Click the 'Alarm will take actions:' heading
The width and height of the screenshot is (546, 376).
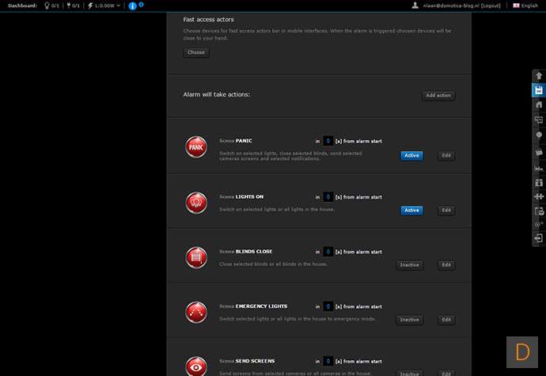click(x=217, y=95)
